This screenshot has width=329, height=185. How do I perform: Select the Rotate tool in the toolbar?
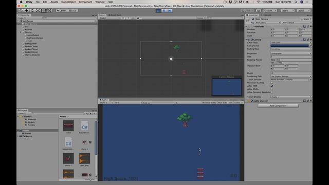32,10
